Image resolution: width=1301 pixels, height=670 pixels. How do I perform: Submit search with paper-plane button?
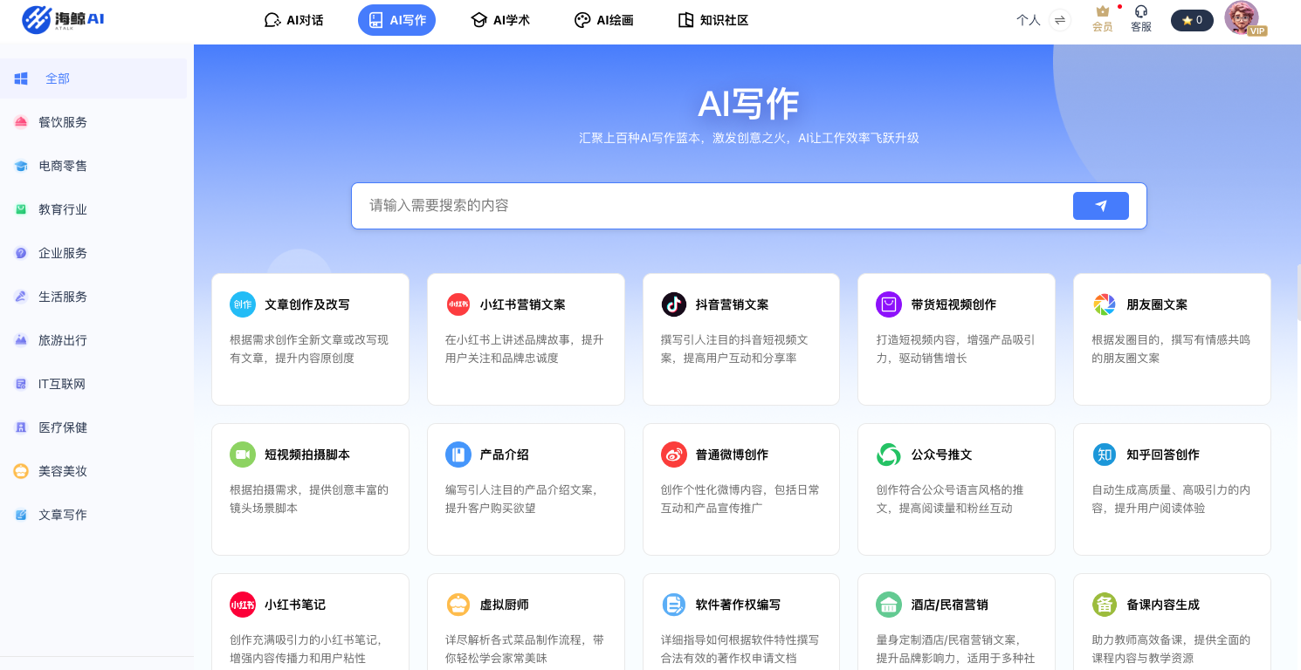[x=1100, y=206]
